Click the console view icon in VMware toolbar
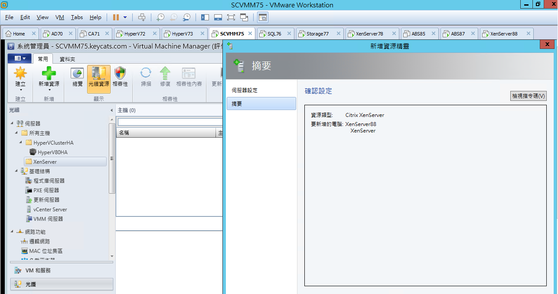This screenshot has height=294, width=558. (x=263, y=17)
